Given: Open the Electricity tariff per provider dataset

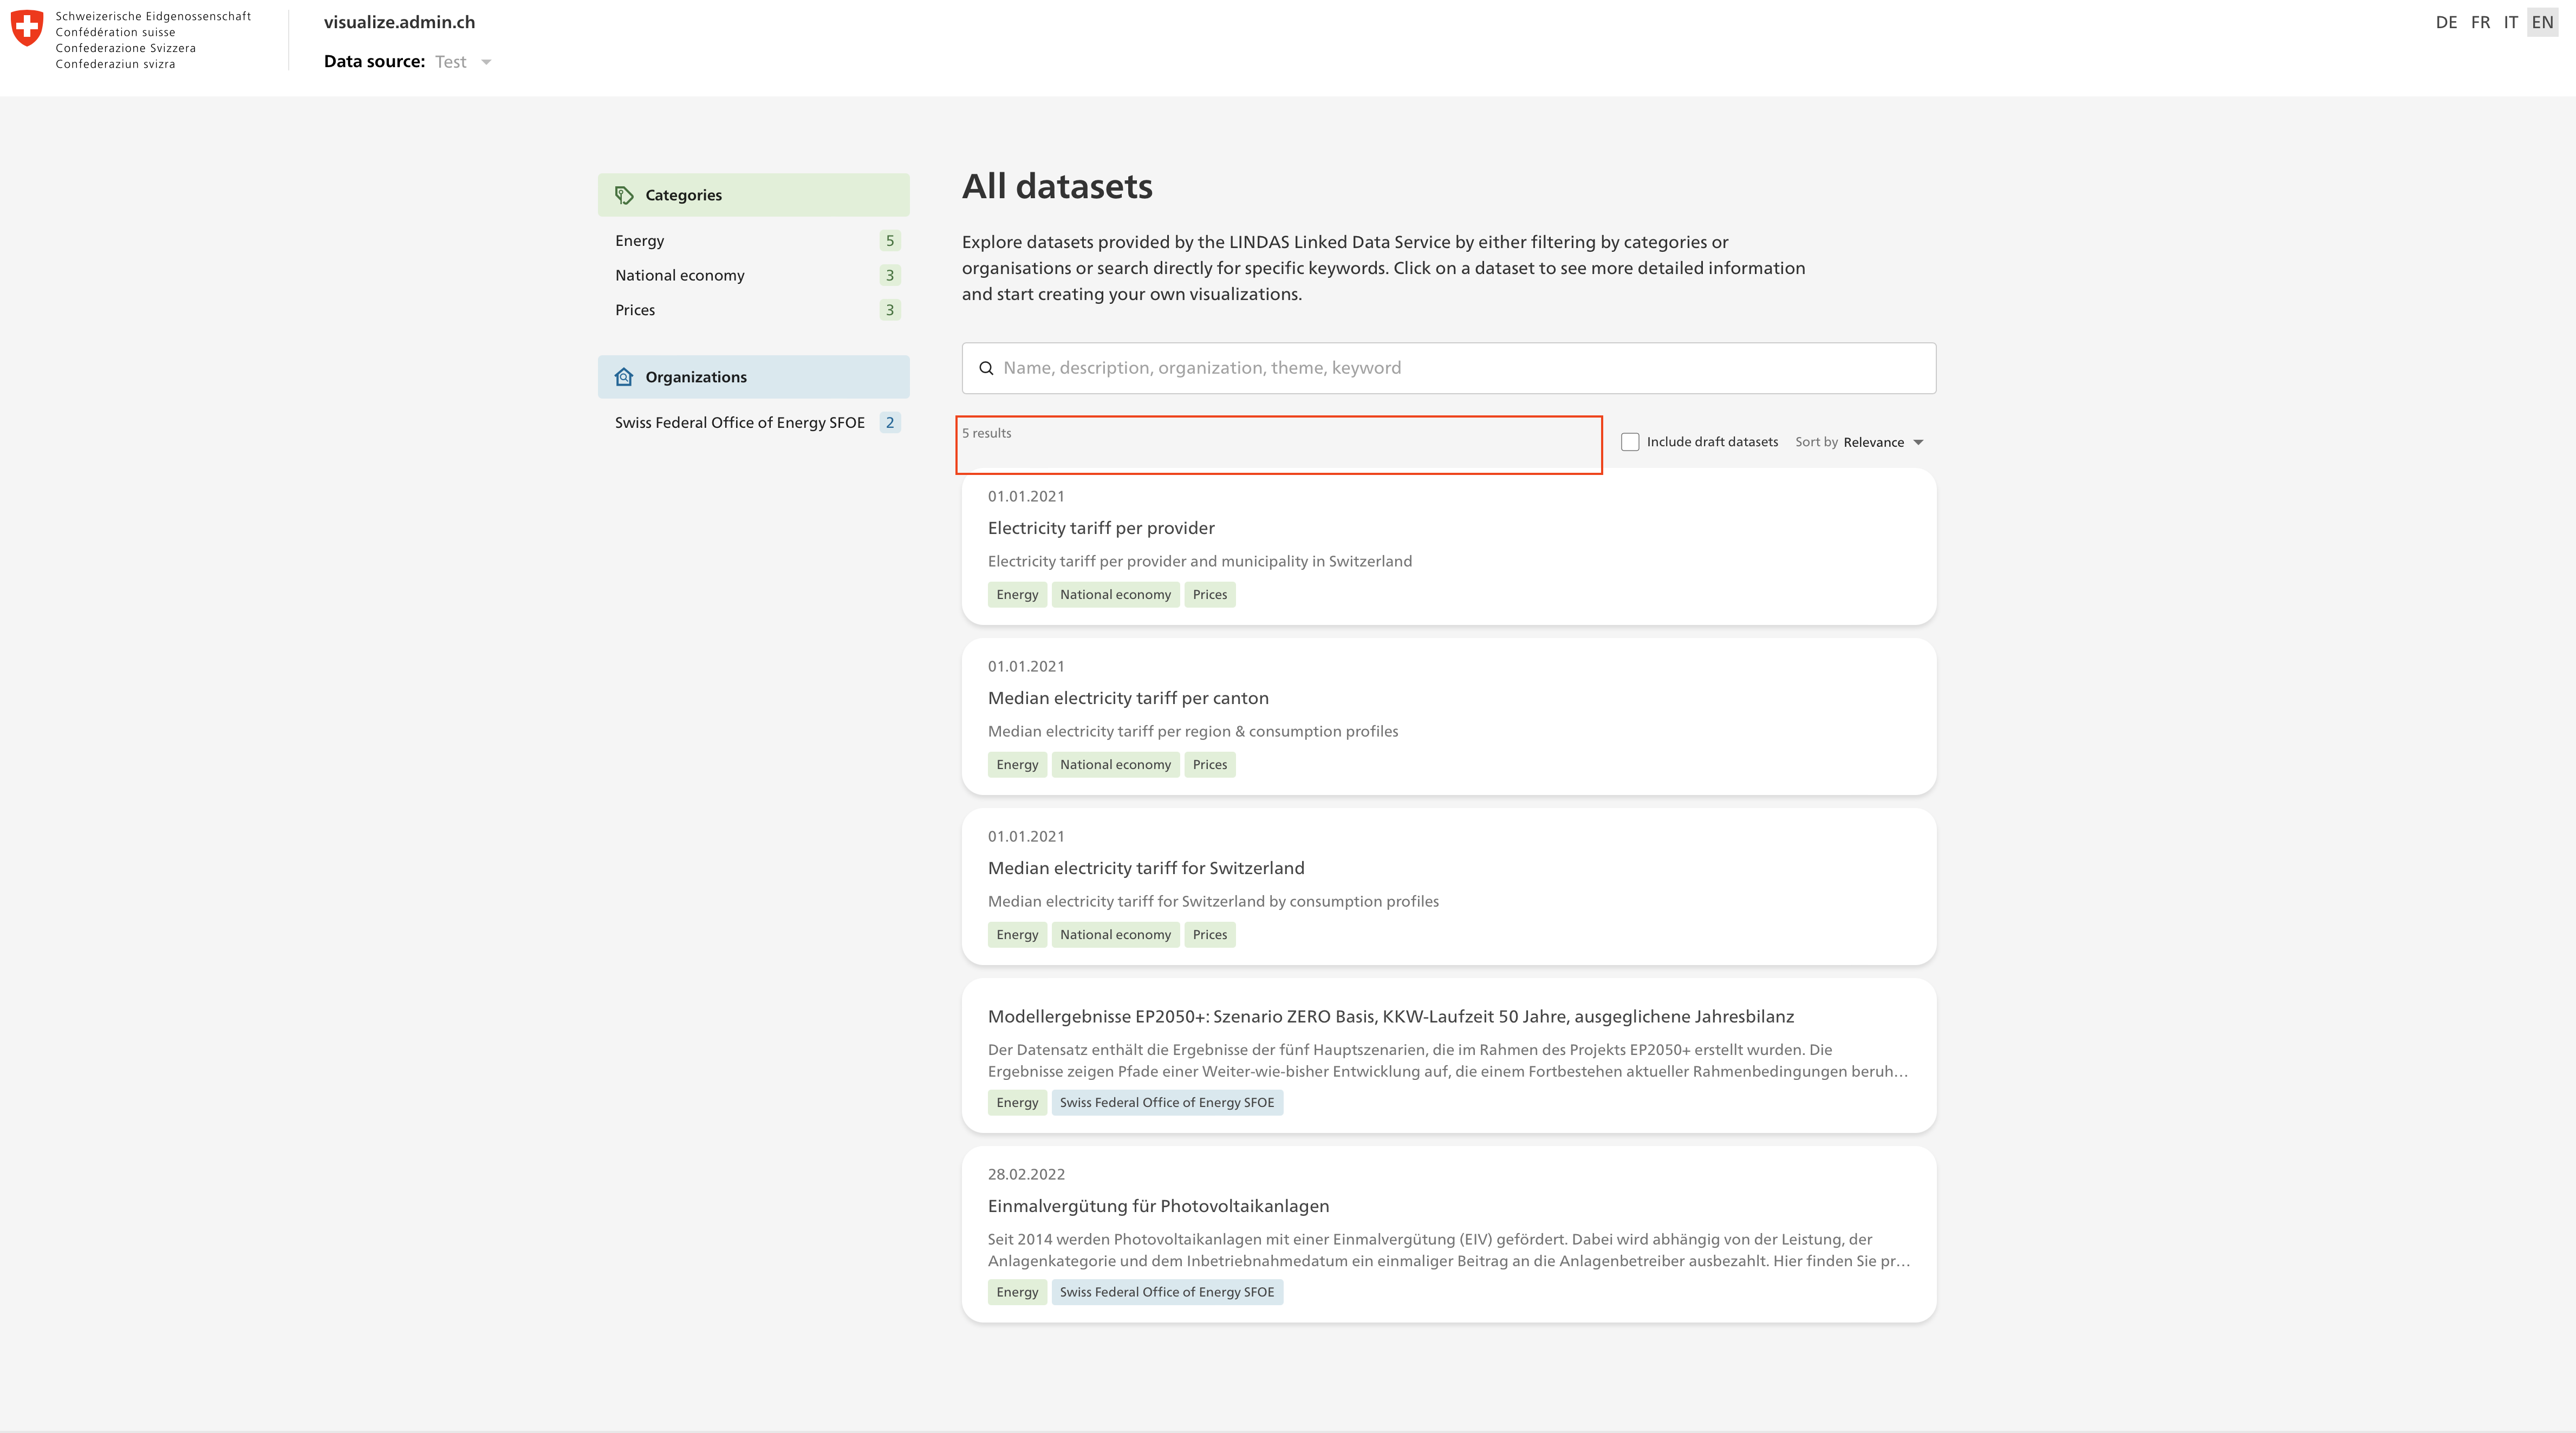Looking at the screenshot, I should tap(1101, 528).
